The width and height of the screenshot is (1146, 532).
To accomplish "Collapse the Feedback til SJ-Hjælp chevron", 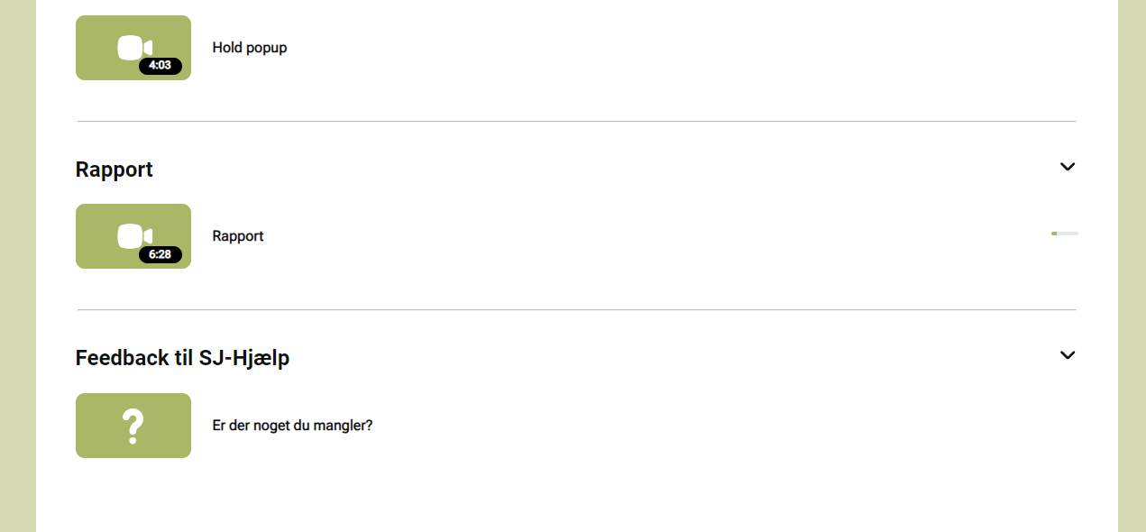I will [x=1068, y=355].
